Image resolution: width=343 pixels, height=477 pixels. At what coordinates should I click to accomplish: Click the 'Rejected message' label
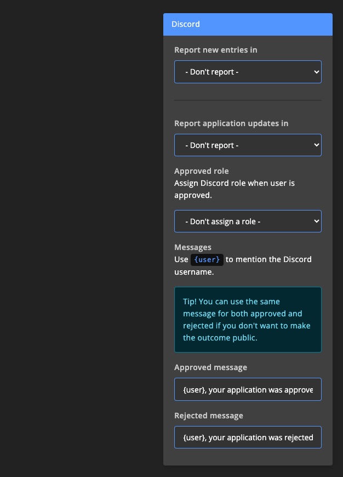click(x=208, y=415)
